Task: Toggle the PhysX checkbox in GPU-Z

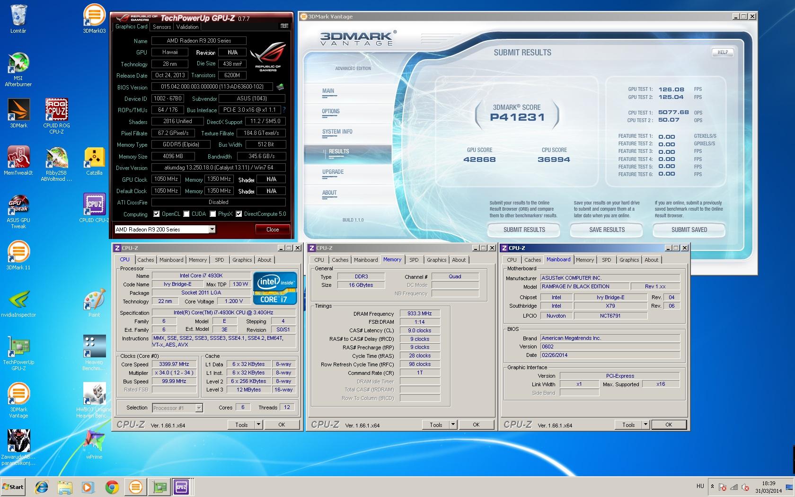Action: 213,214
